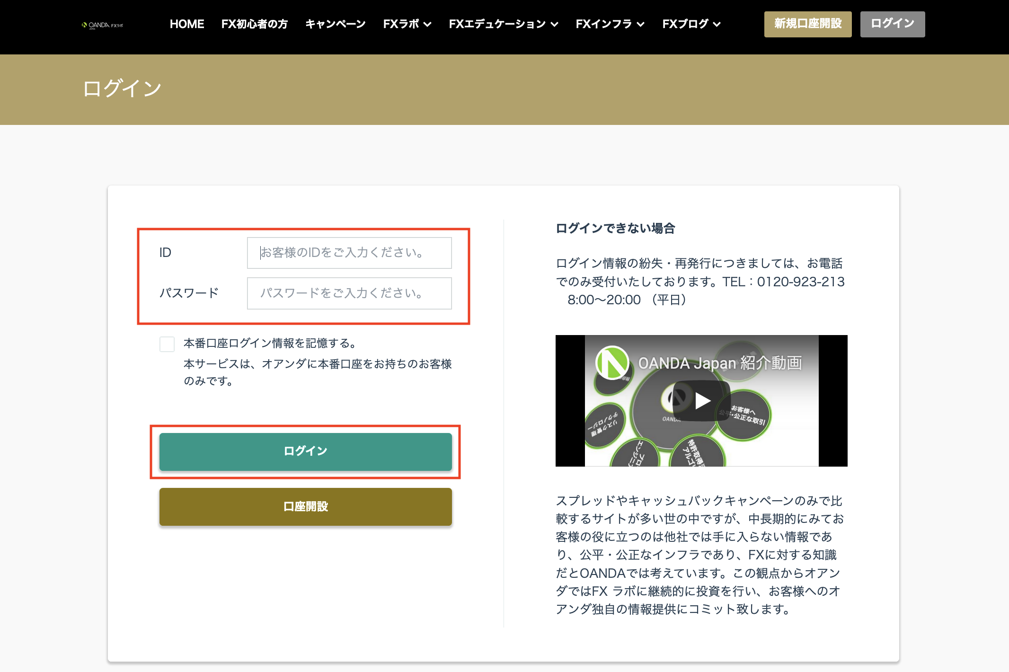Click the gray ログイン header button

pyautogui.click(x=893, y=24)
